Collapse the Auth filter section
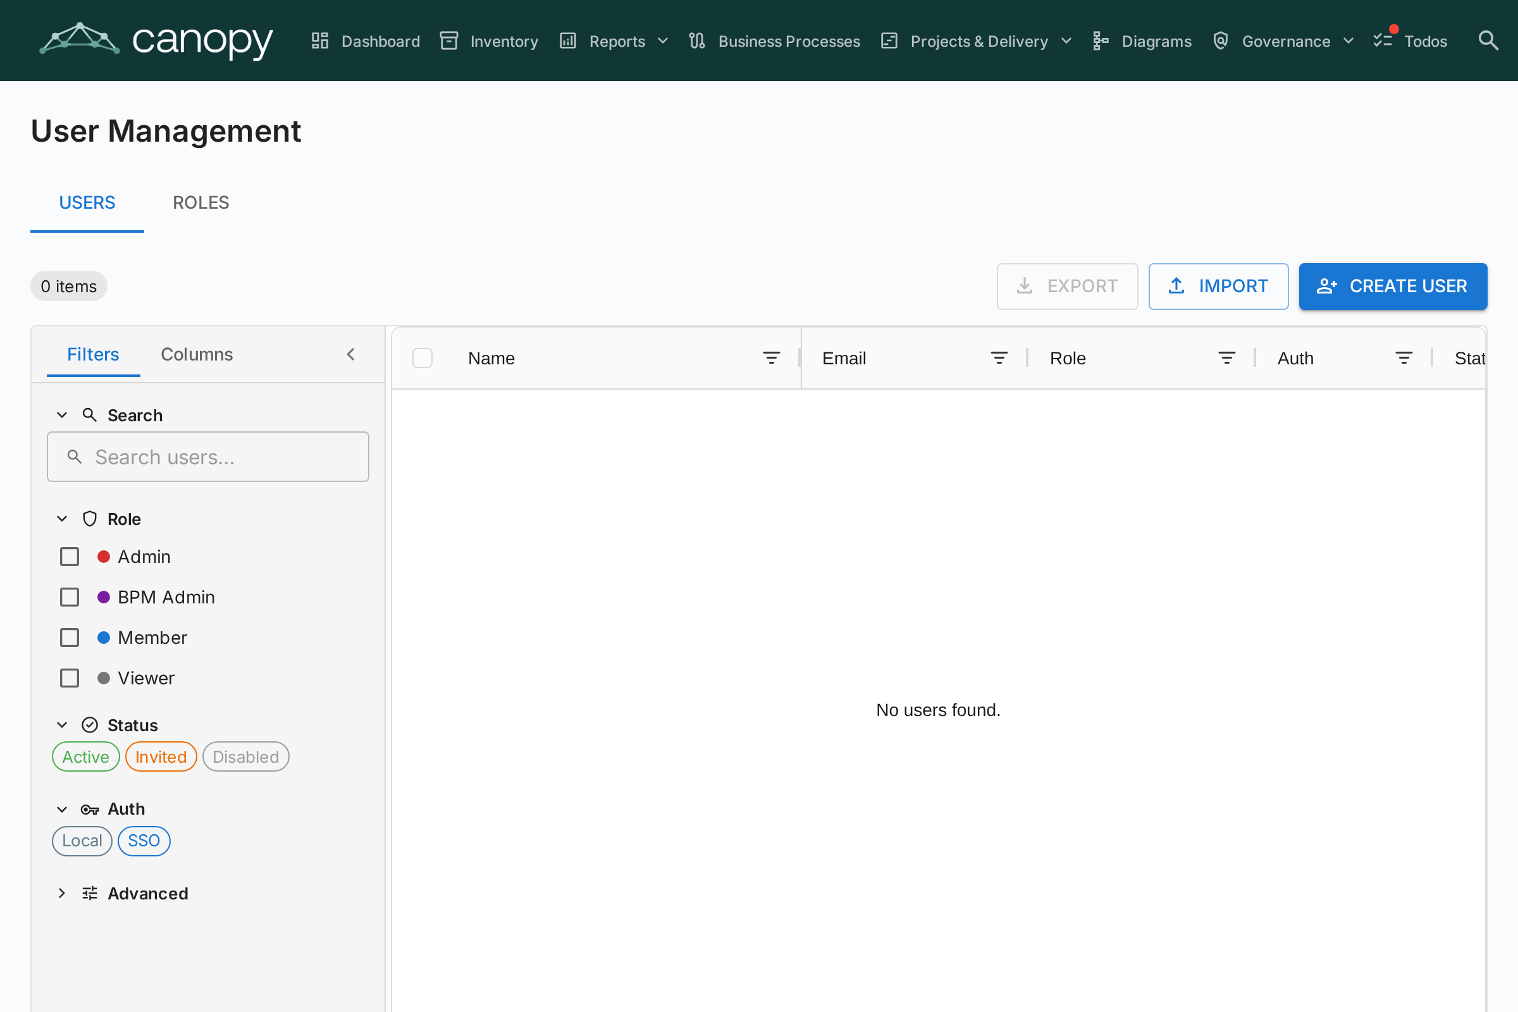1518x1012 pixels. (62, 810)
